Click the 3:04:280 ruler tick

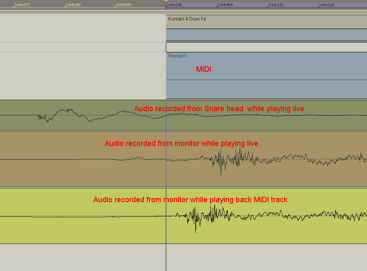(x=72, y=5)
